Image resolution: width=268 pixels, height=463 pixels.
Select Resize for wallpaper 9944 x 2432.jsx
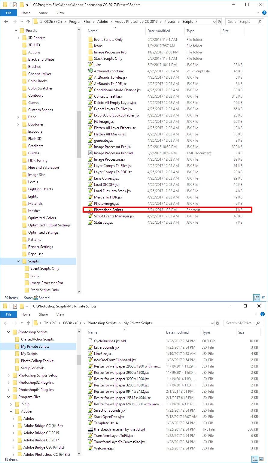(121, 391)
